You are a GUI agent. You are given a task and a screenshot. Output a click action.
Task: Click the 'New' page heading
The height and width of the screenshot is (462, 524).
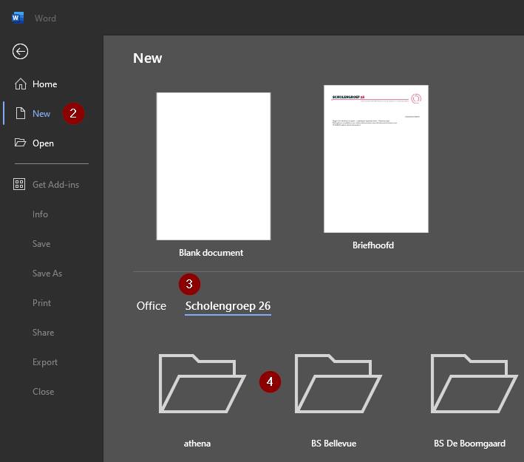point(147,58)
